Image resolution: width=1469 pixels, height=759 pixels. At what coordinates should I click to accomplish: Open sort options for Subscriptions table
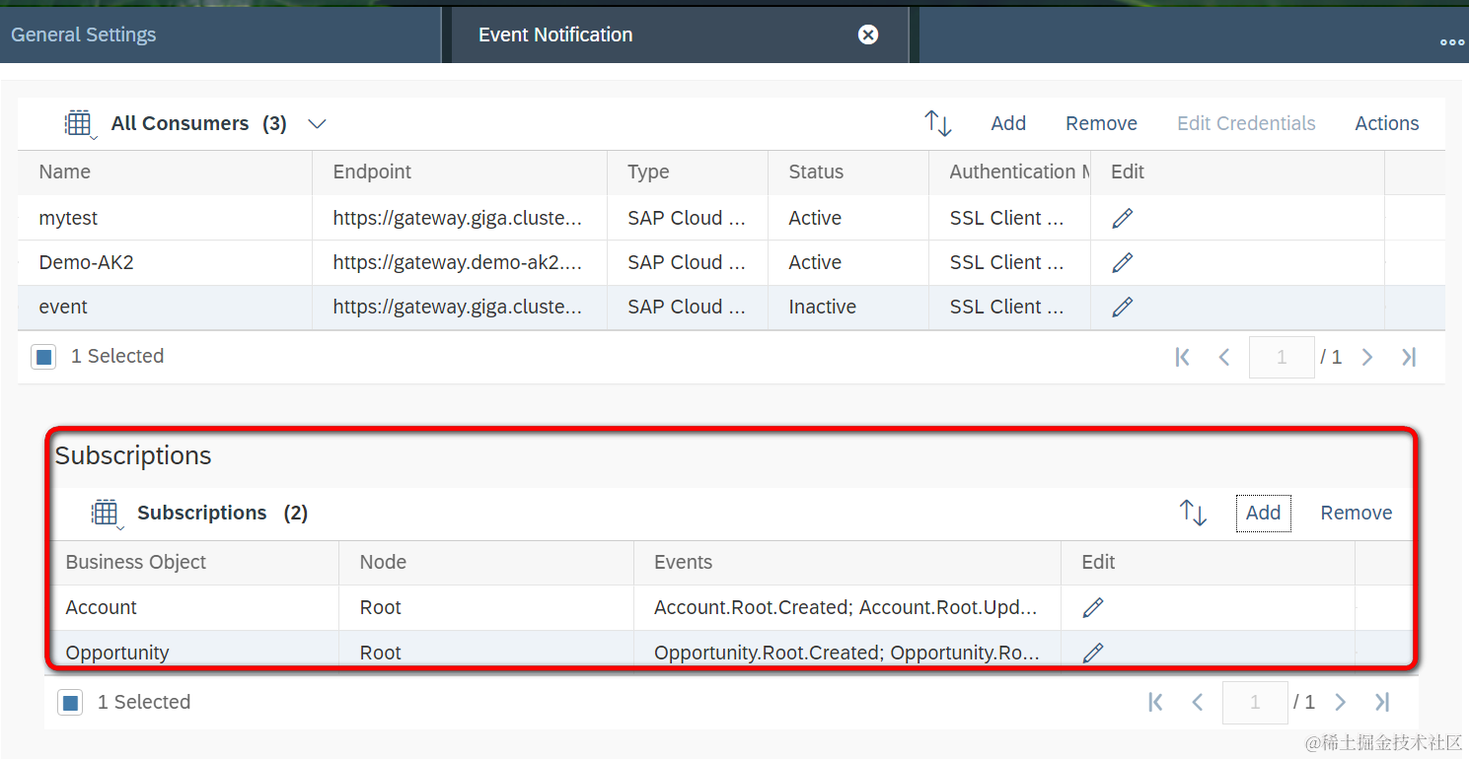coord(1193,513)
